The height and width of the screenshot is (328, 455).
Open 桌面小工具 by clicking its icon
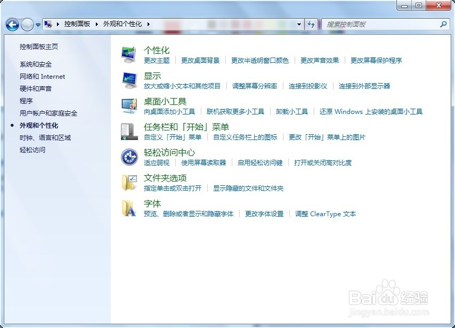pyautogui.click(x=128, y=106)
